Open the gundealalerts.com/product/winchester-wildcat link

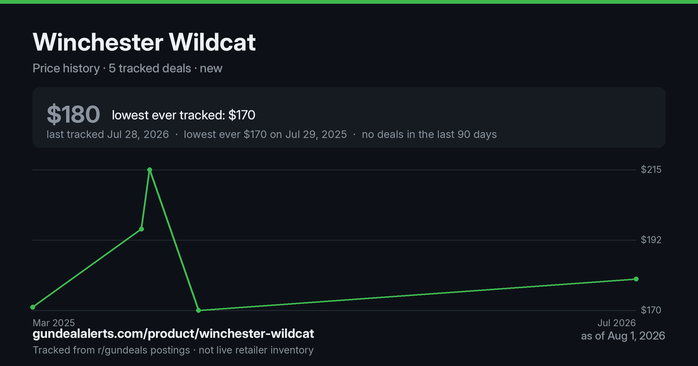[x=173, y=334]
